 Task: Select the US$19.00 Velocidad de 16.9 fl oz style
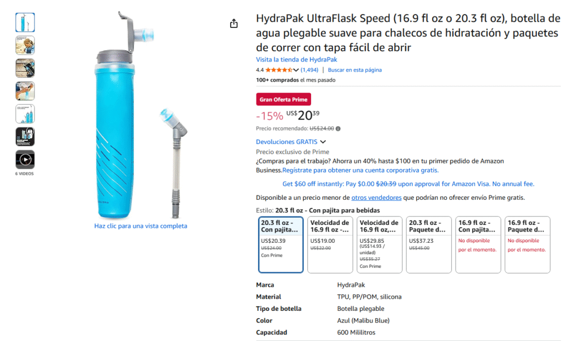pyautogui.click(x=331, y=244)
